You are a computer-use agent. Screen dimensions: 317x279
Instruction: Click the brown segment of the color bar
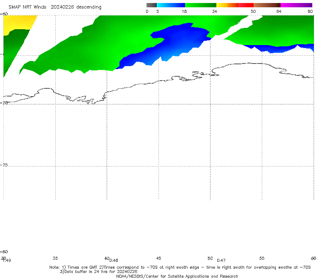tap(267, 5)
